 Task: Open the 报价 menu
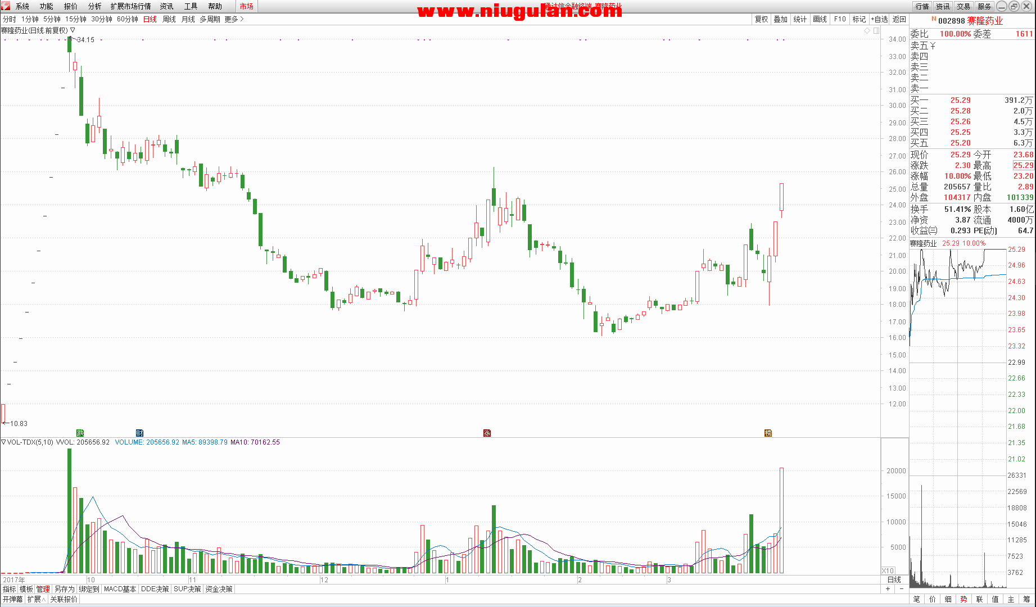coord(71,6)
